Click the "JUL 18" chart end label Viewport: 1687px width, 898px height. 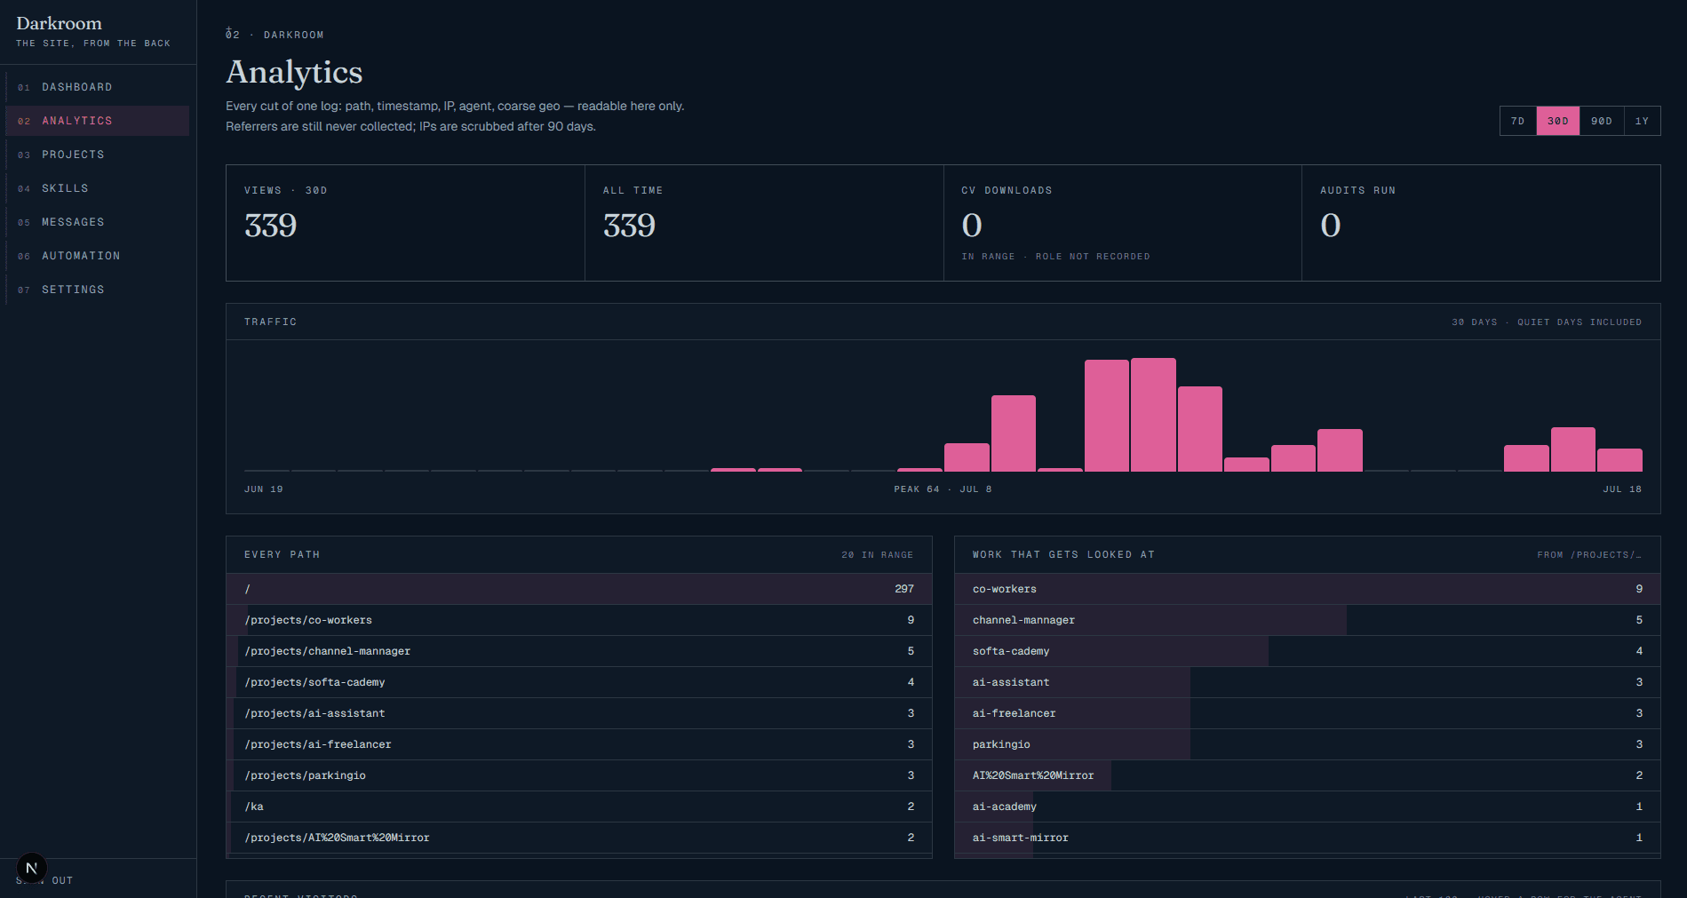(1622, 489)
